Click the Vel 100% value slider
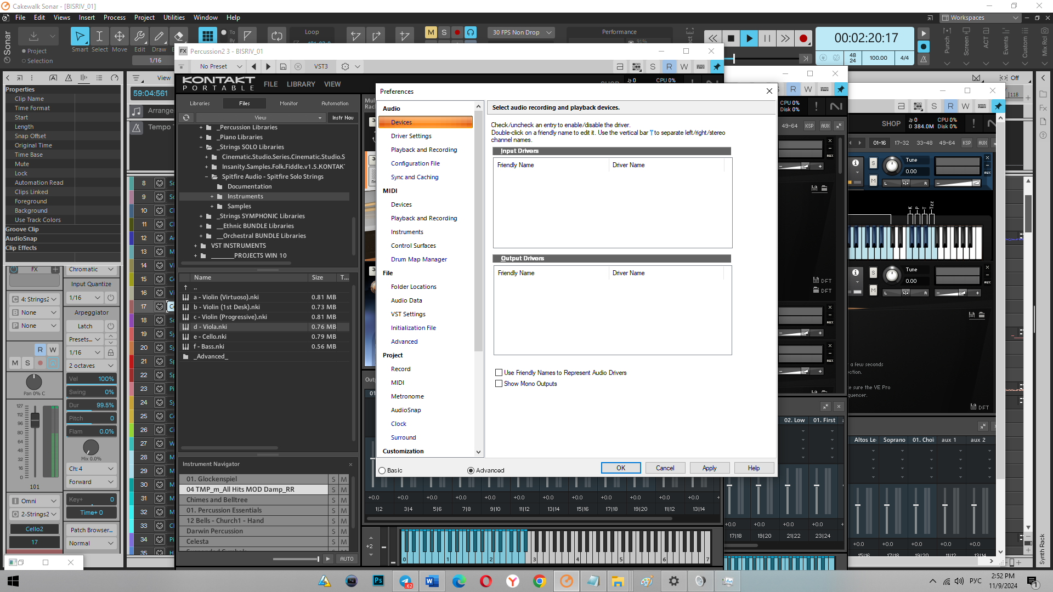 click(91, 379)
